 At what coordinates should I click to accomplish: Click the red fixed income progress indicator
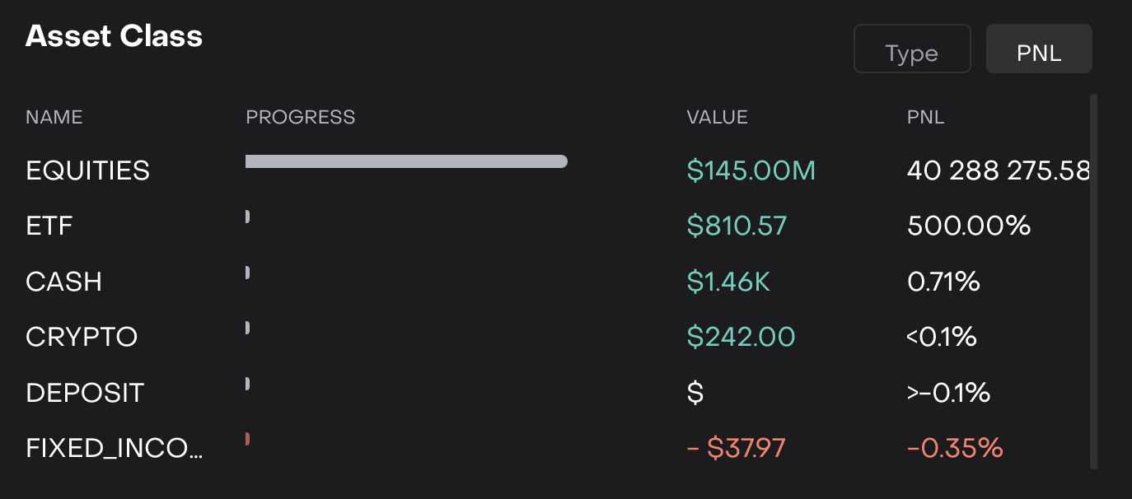[x=247, y=440]
